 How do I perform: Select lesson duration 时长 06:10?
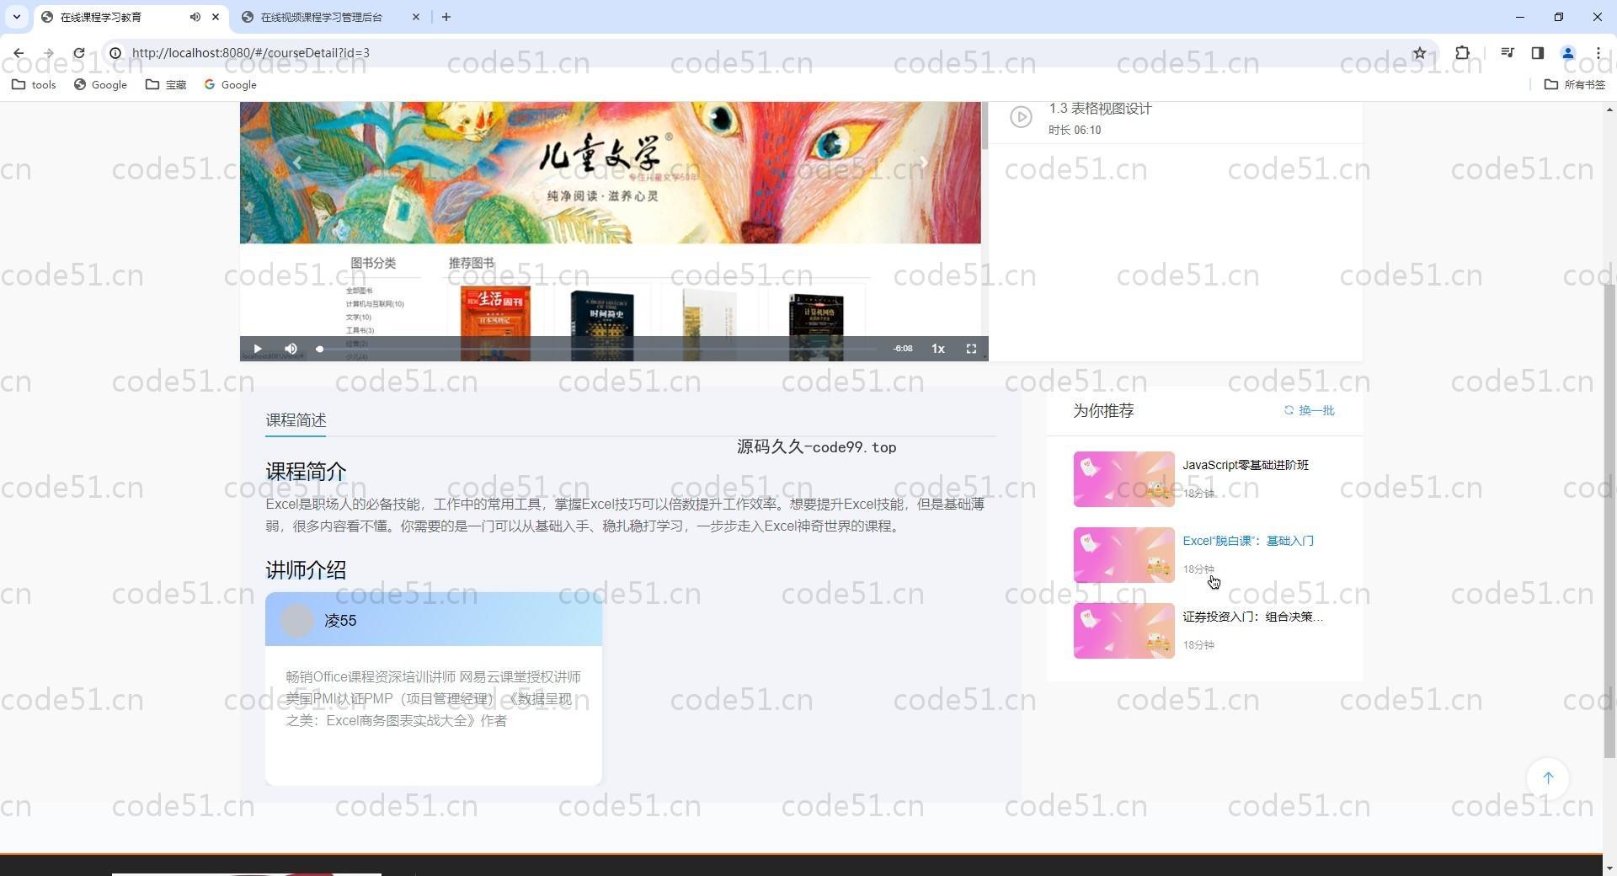[1075, 131]
